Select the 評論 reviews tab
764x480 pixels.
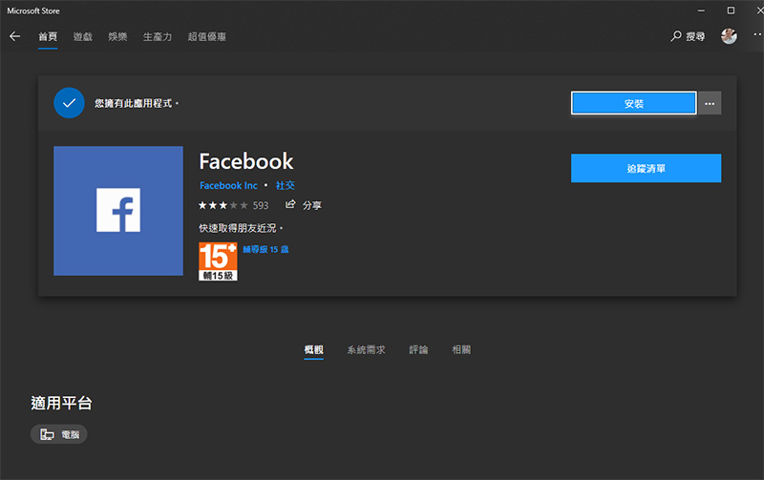418,349
